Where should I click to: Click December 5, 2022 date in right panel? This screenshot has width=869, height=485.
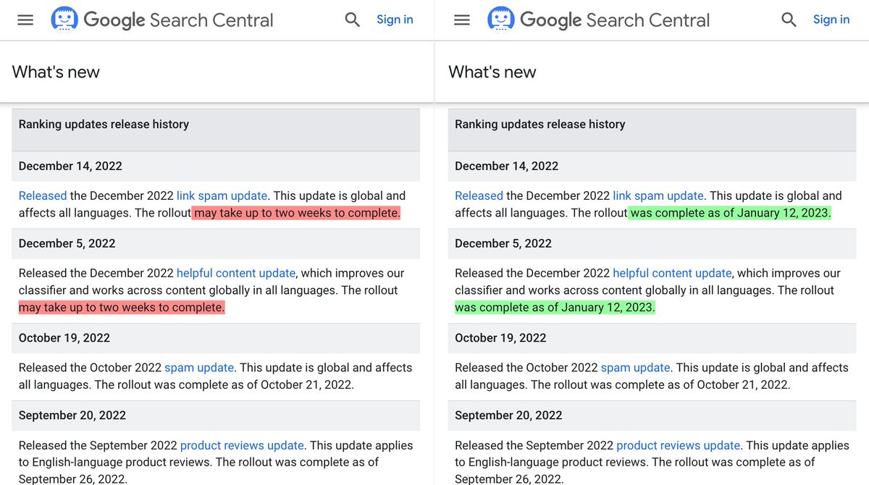pos(503,243)
